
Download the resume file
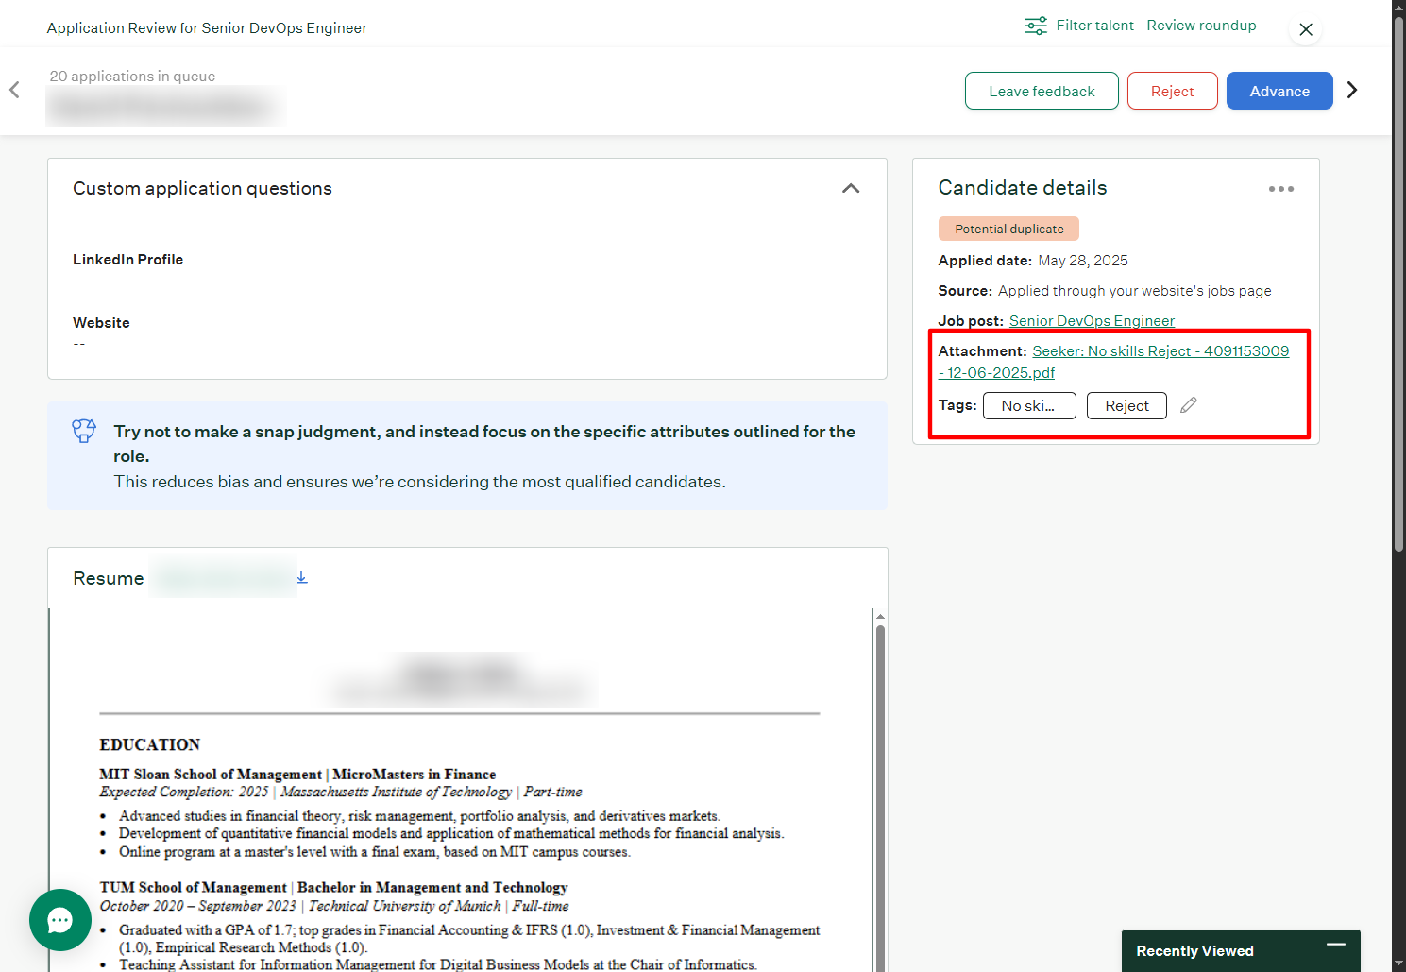[x=302, y=577]
